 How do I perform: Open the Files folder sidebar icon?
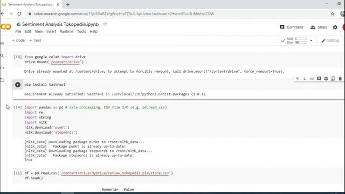(2, 80)
